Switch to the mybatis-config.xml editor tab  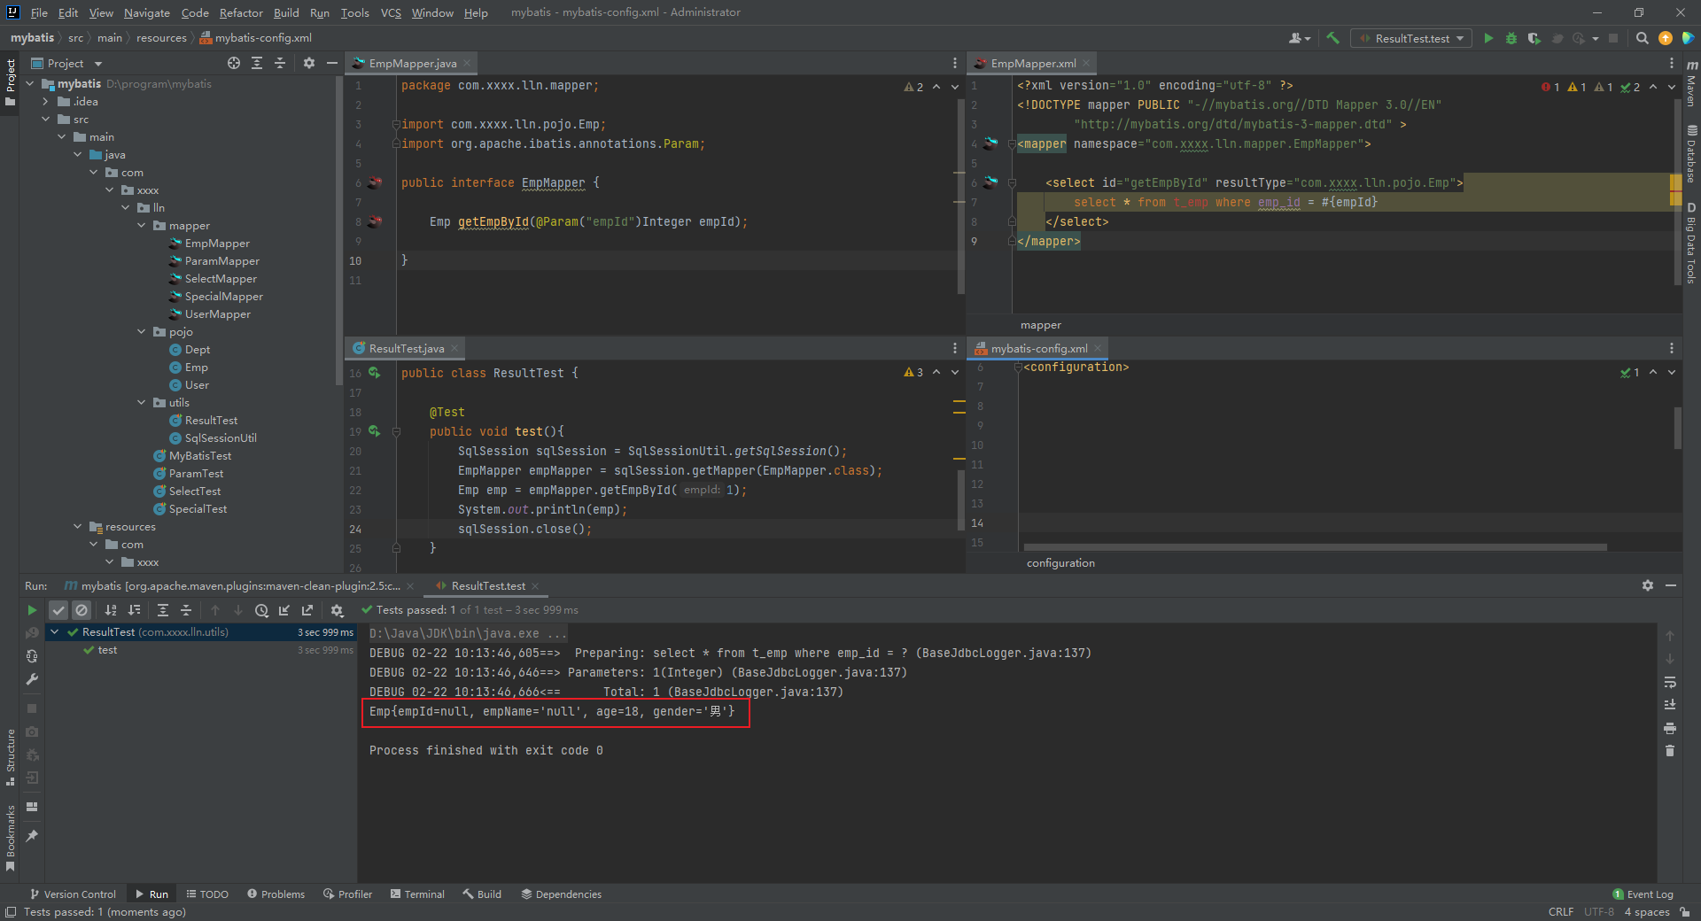[x=1038, y=349]
